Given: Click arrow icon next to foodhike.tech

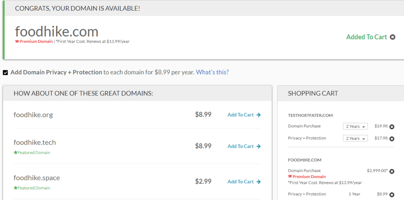Looking at the screenshot, I should [x=259, y=146].
